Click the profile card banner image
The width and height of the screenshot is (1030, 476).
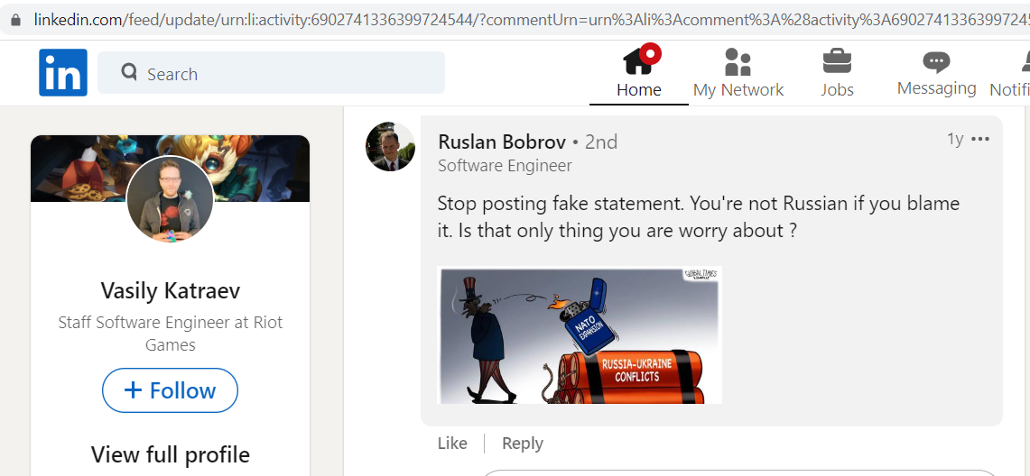pos(170,169)
